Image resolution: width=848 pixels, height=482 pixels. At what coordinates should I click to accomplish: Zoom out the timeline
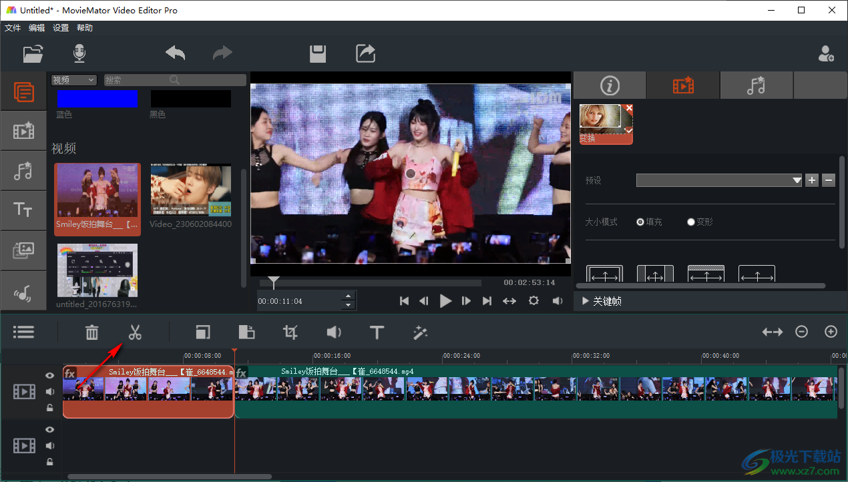point(802,332)
